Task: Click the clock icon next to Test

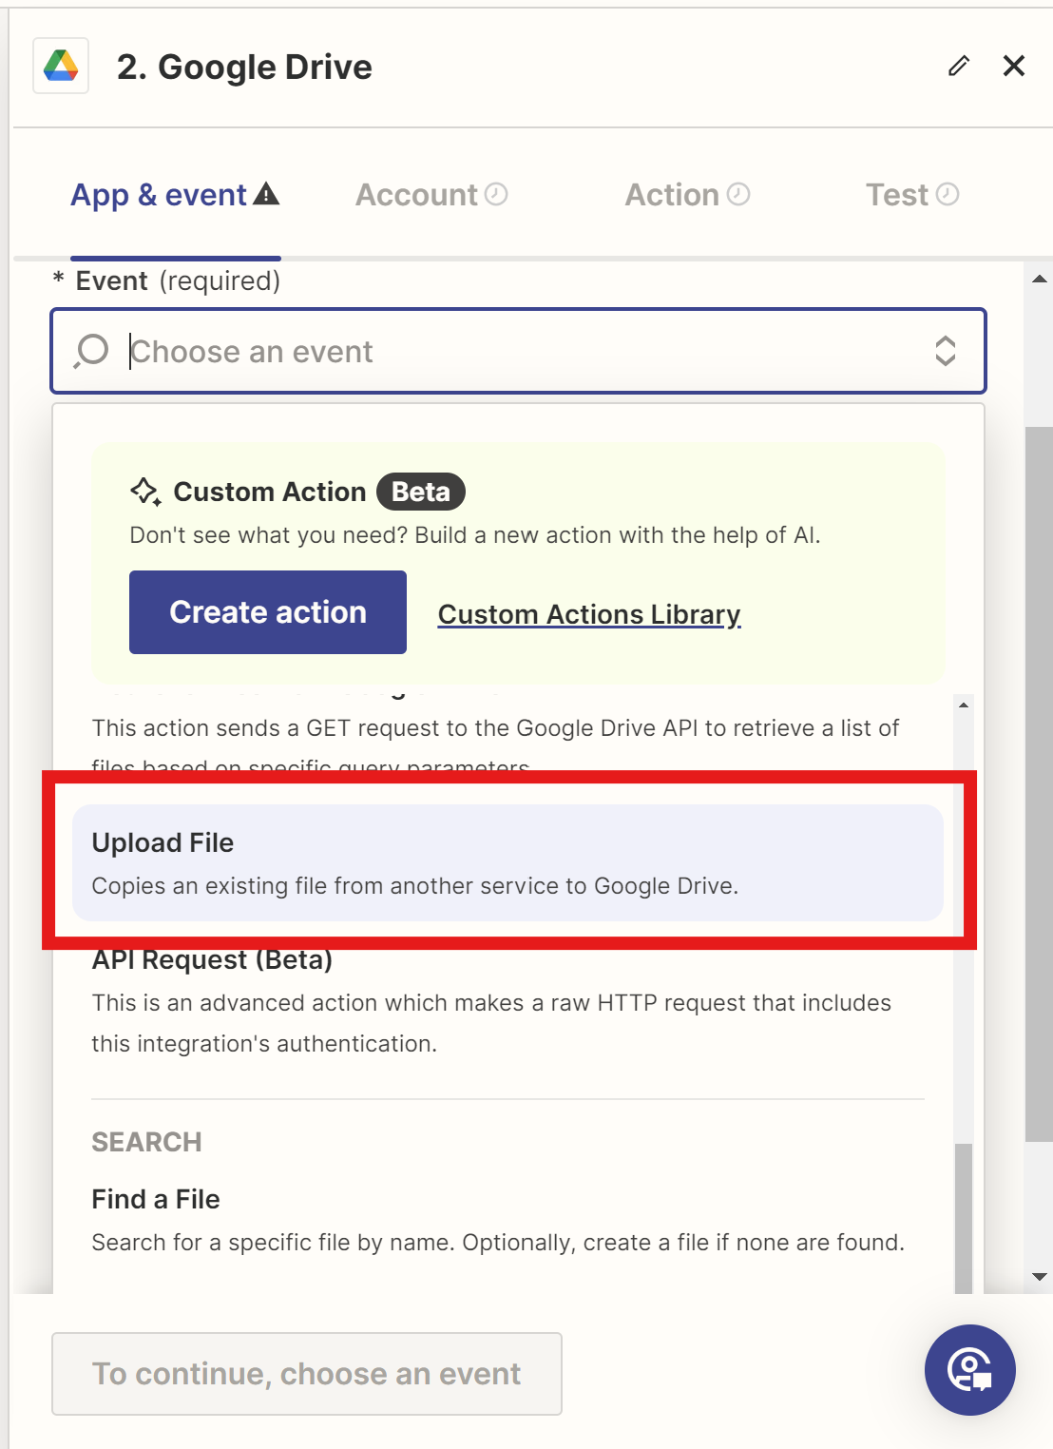Action: [948, 194]
